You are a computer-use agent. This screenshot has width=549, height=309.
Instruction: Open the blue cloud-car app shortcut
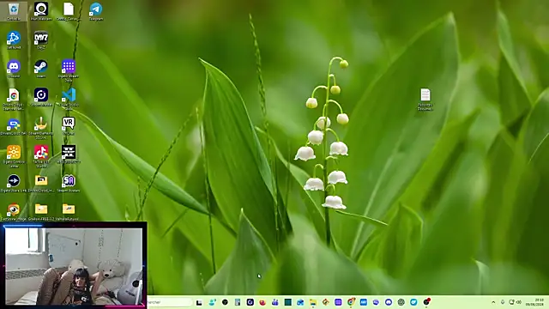click(14, 126)
